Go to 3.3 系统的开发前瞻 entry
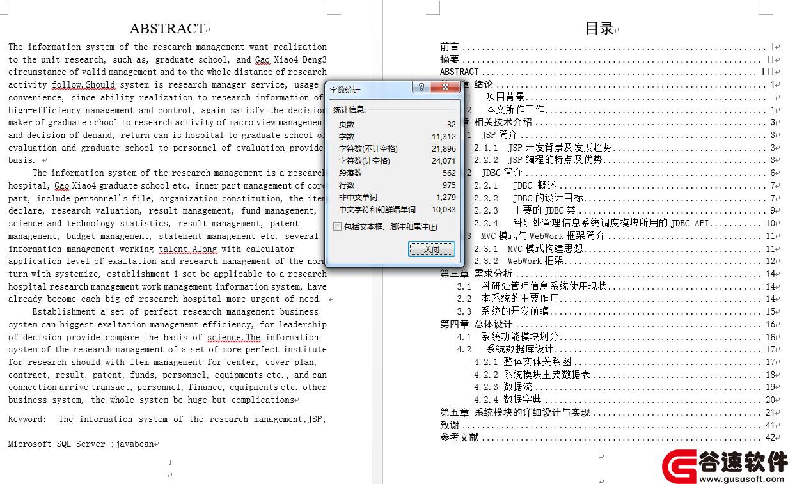 [x=616, y=311]
